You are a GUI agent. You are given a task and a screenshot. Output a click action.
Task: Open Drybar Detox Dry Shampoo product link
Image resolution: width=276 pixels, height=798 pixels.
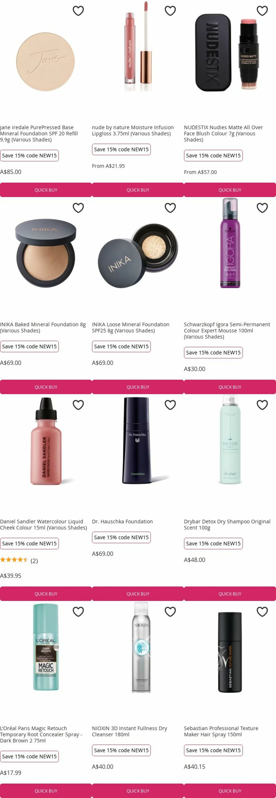[227, 525]
